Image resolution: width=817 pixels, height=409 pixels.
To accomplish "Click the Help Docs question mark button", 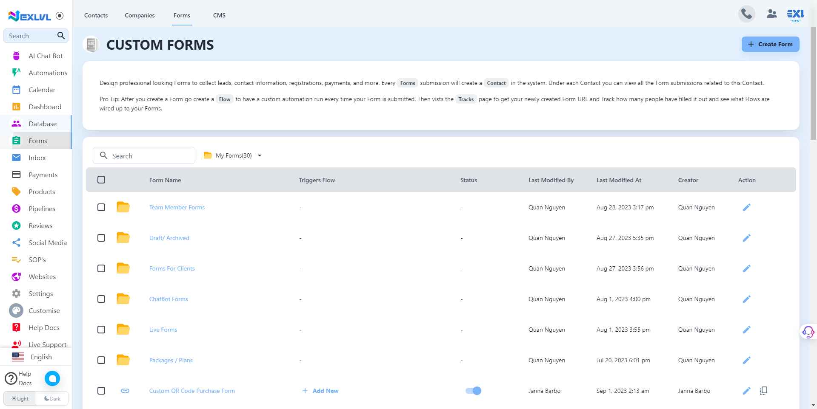I will tap(11, 378).
